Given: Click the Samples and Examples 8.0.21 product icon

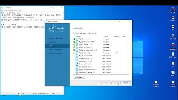Looking at the screenshot, I should (77, 72).
